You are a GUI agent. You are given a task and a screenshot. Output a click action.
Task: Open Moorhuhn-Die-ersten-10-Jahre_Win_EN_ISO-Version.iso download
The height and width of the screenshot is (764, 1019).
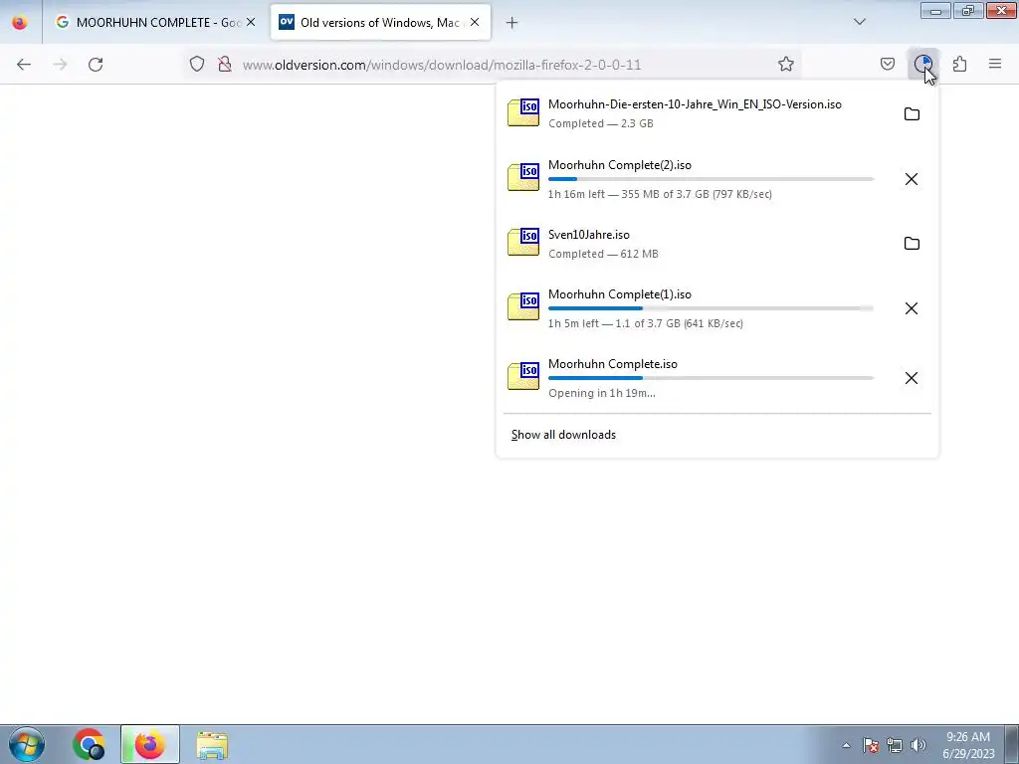pyautogui.click(x=696, y=113)
